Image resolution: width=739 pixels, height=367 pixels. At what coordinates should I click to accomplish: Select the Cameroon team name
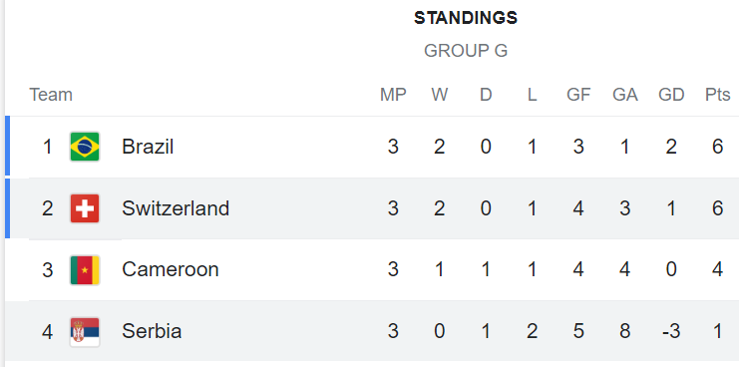pos(171,270)
